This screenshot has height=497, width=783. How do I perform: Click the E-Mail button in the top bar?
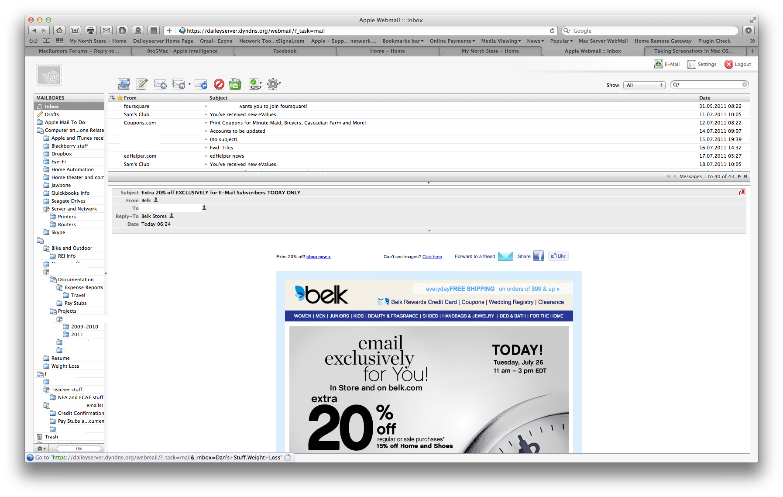pyautogui.click(x=666, y=64)
